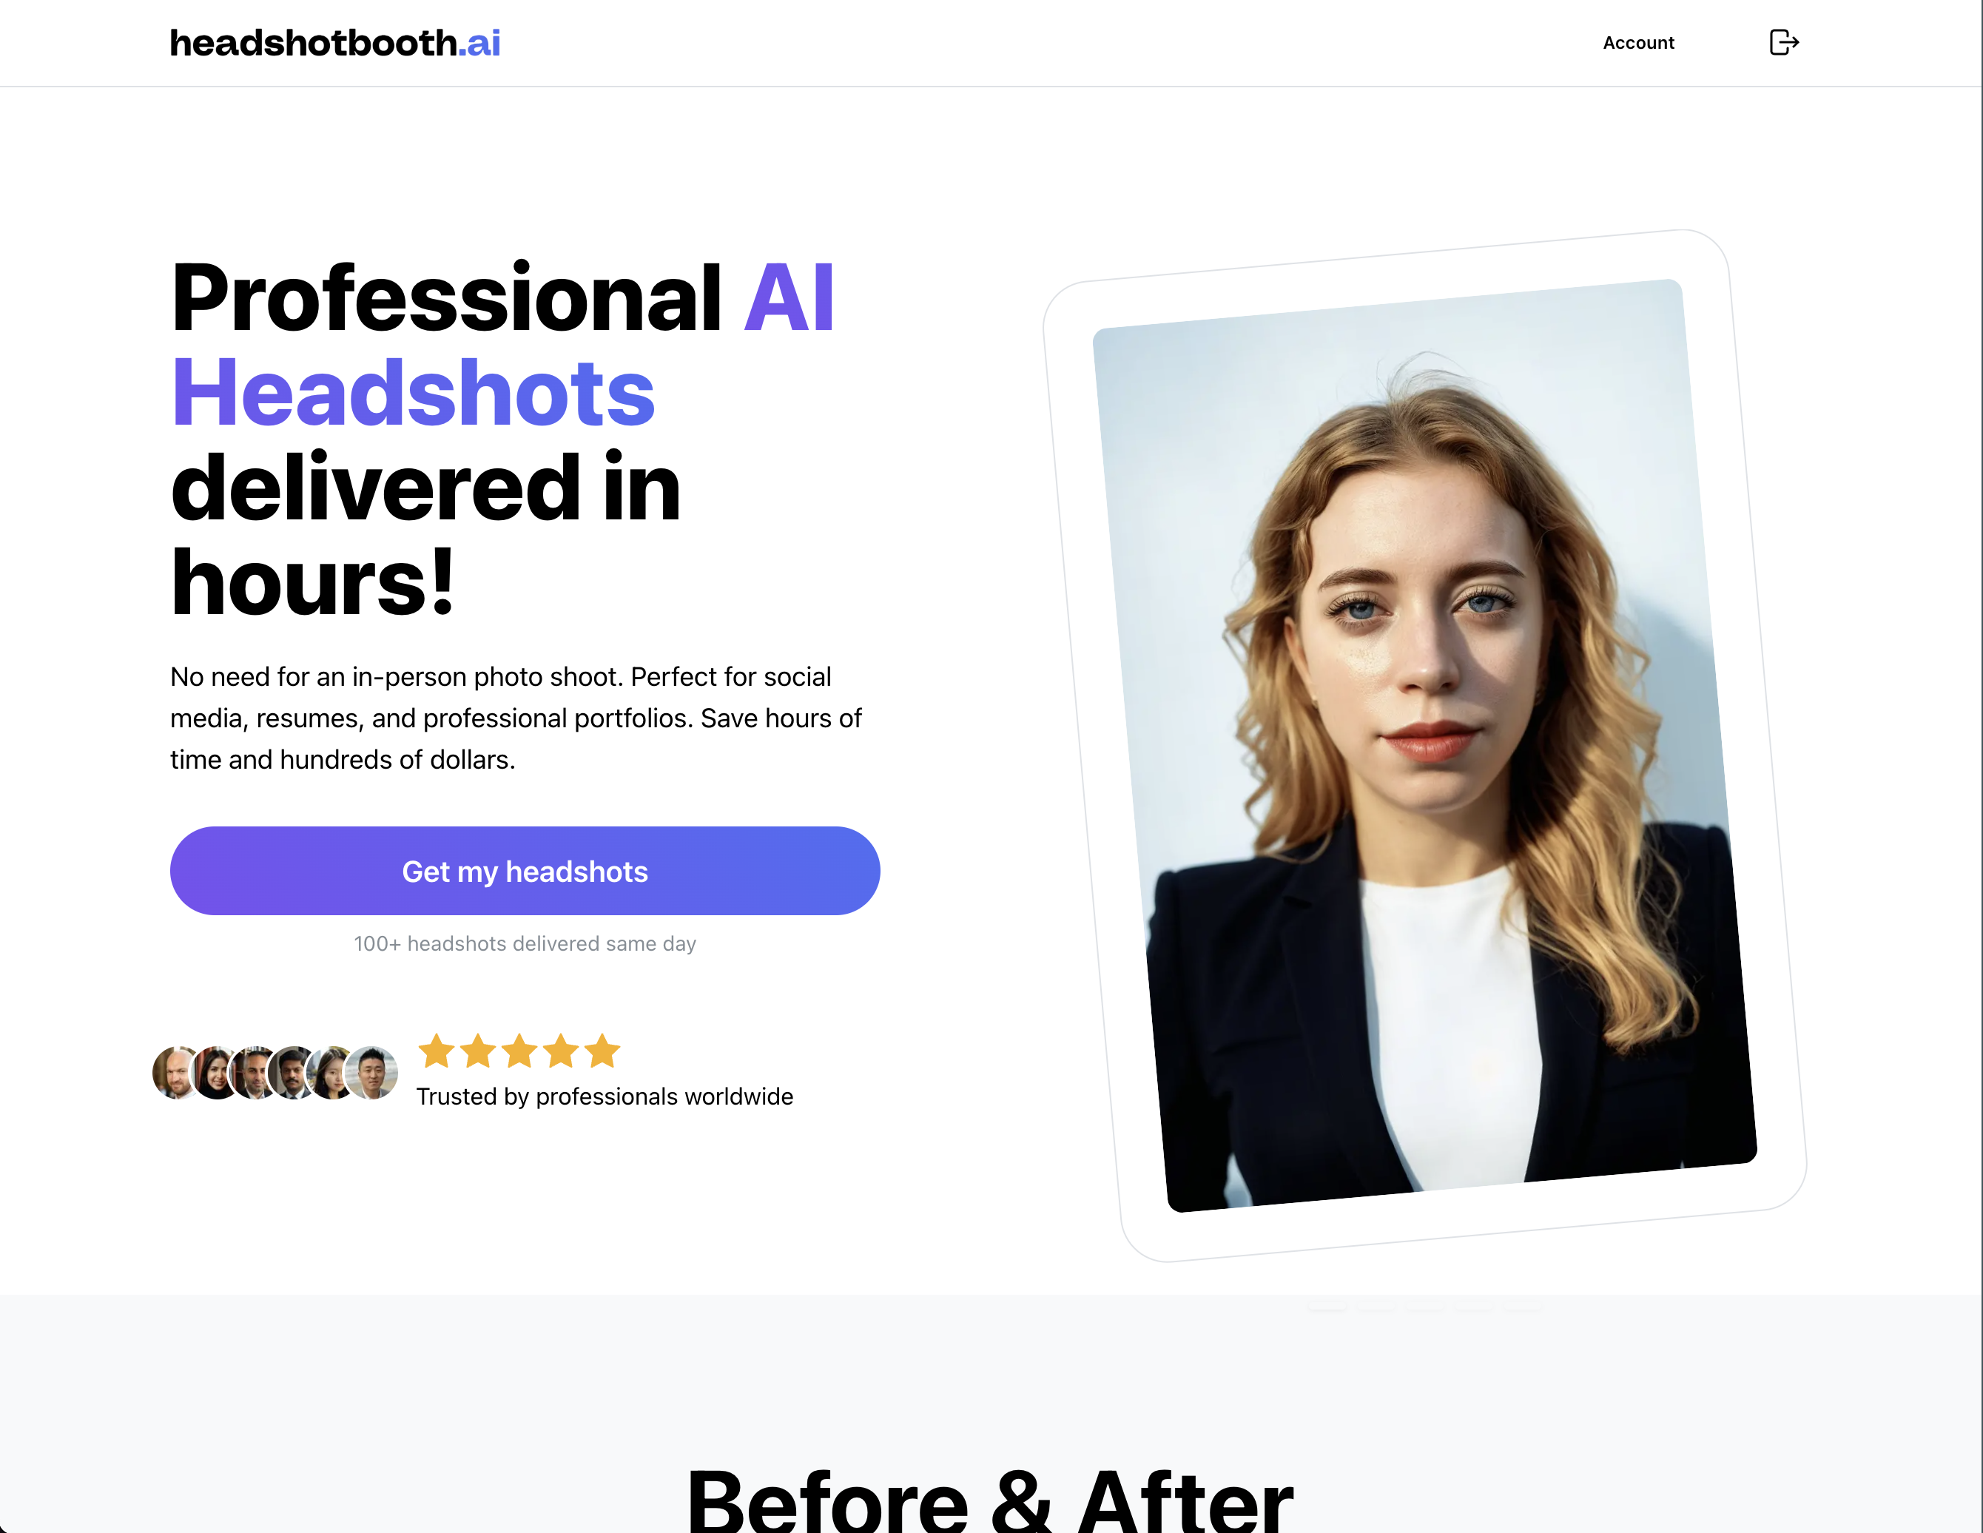
Task: Select the bald bearded man avatar
Action: coord(175,1072)
